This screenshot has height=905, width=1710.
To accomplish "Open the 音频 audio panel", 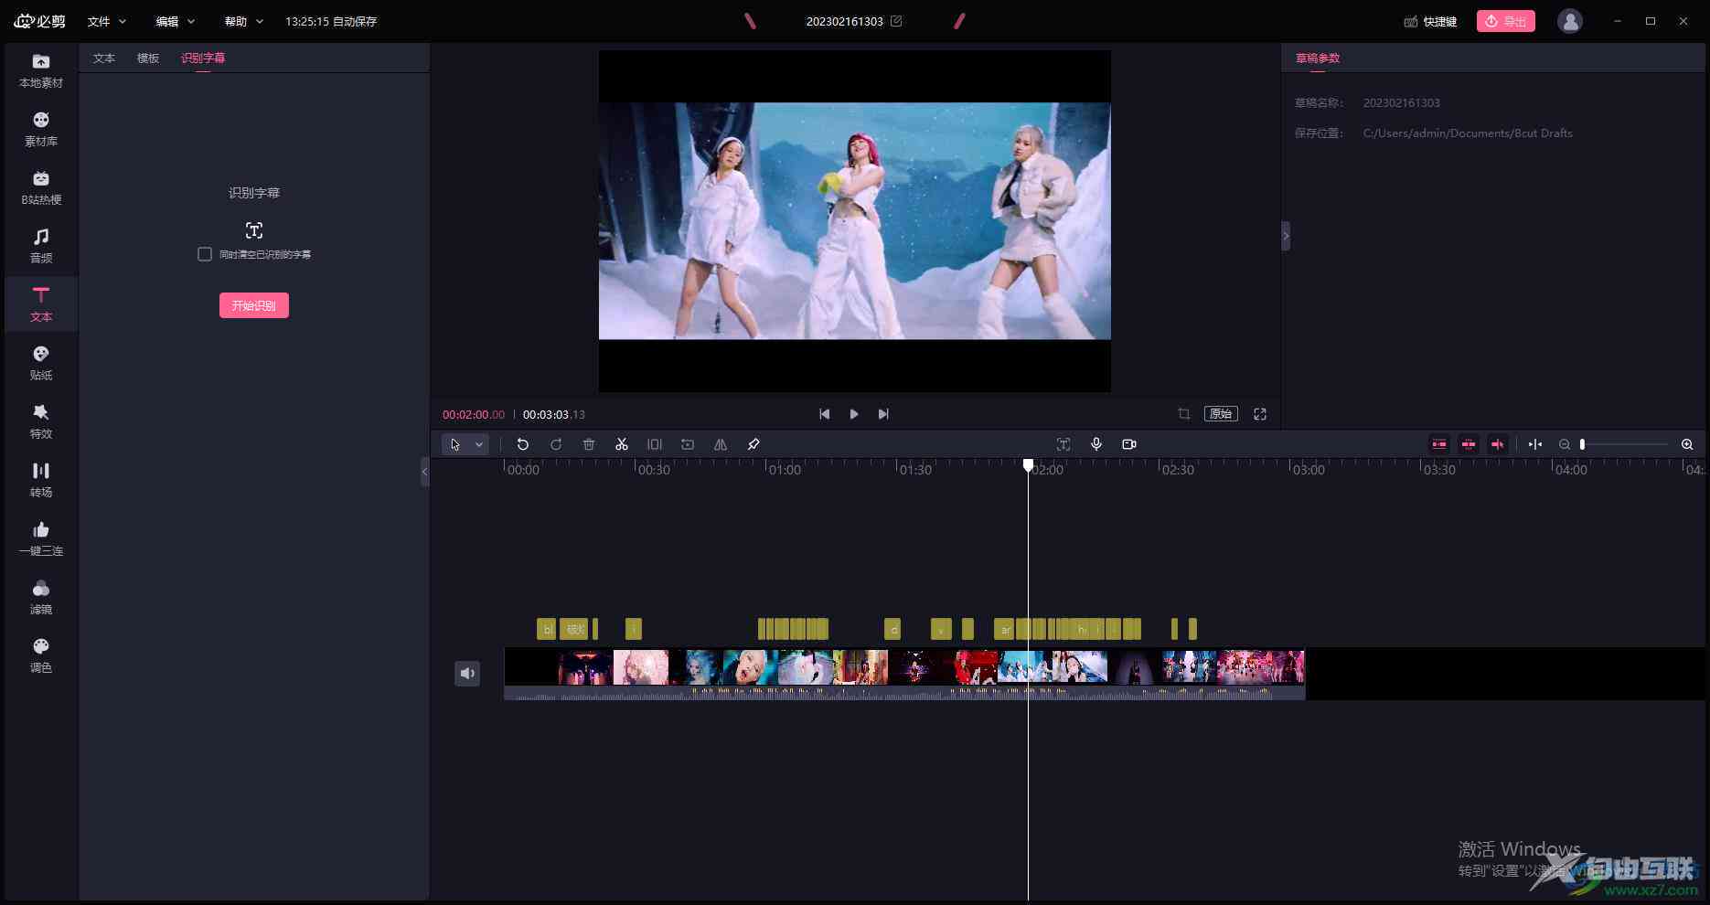I will (x=41, y=246).
